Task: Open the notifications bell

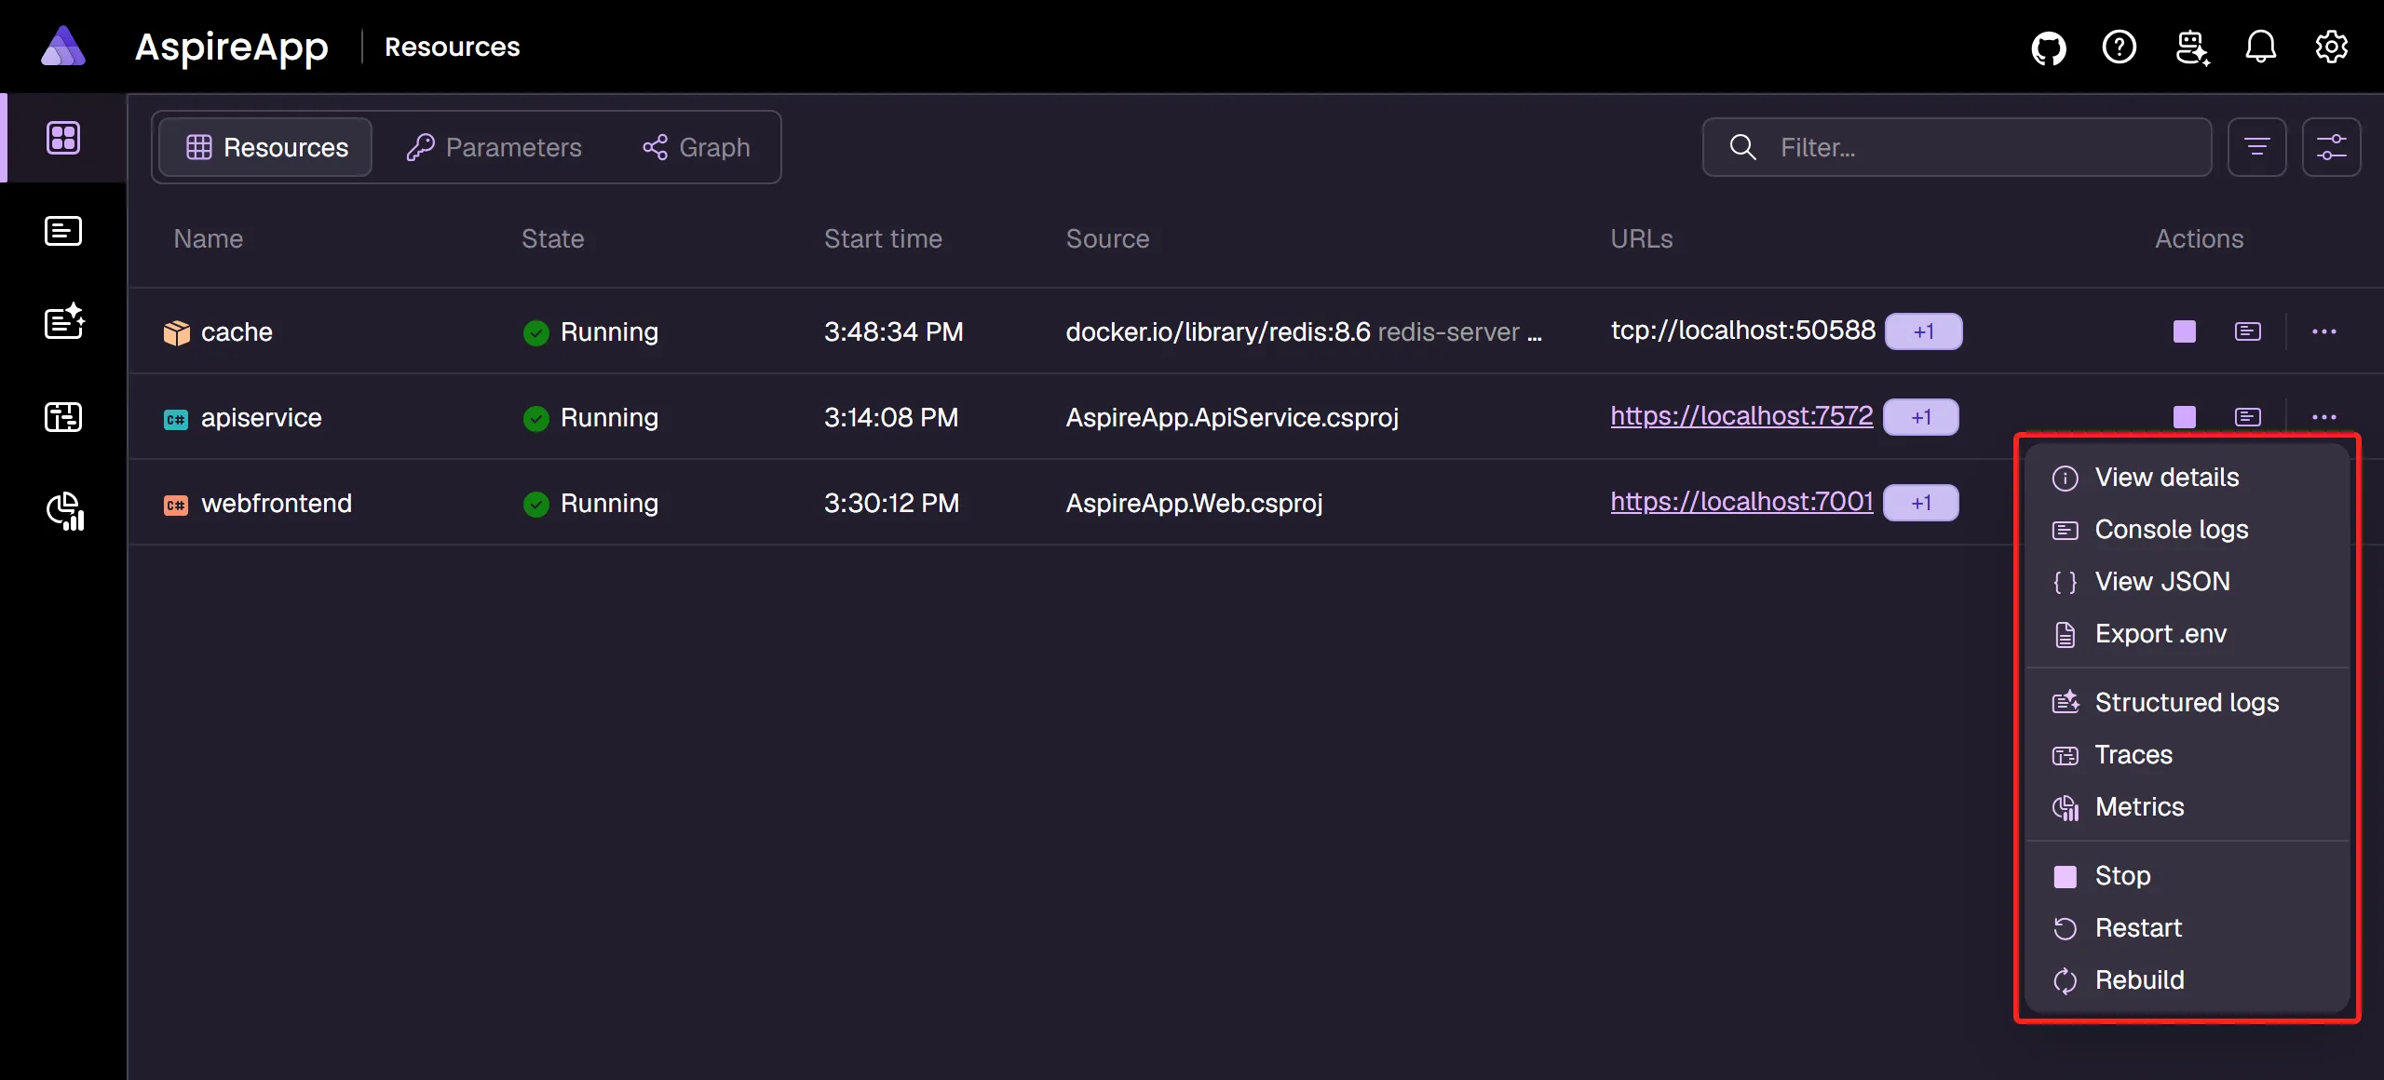Action: pos(2260,47)
